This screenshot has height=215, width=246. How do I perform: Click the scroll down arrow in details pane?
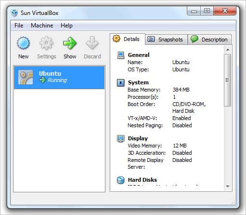(x=228, y=187)
